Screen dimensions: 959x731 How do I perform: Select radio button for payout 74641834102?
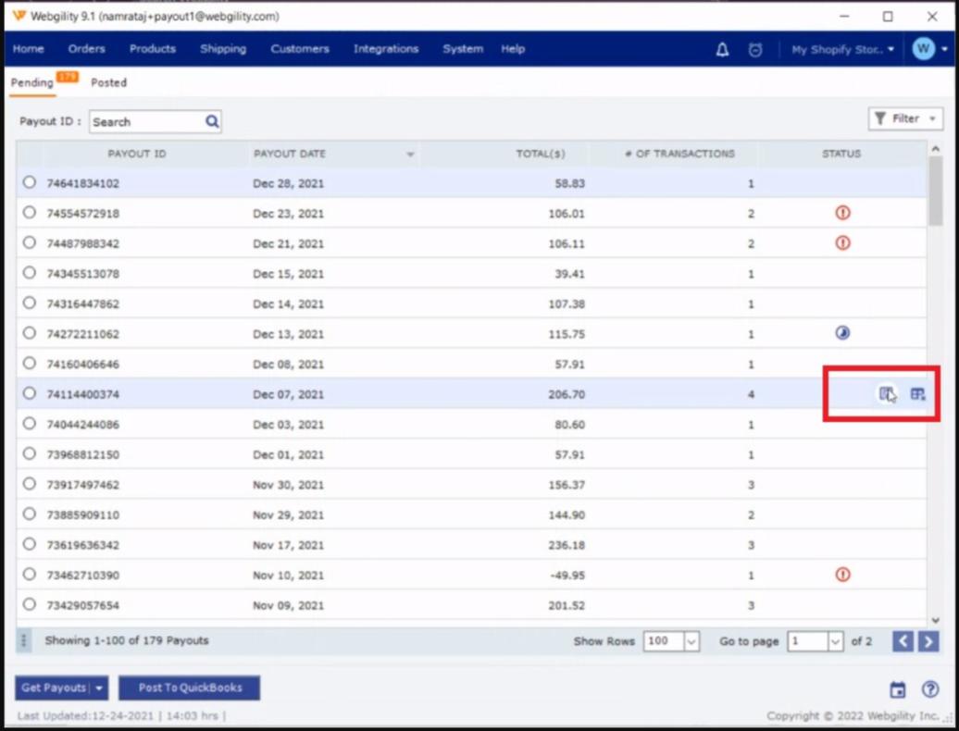[x=30, y=182]
